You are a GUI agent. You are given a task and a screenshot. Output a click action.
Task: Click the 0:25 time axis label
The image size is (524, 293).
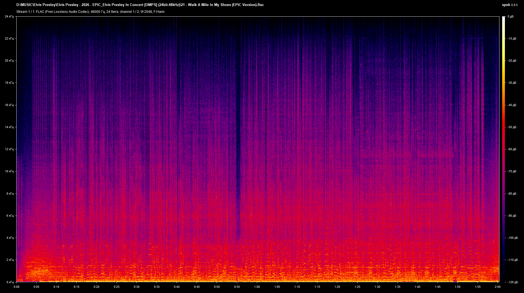(117, 287)
